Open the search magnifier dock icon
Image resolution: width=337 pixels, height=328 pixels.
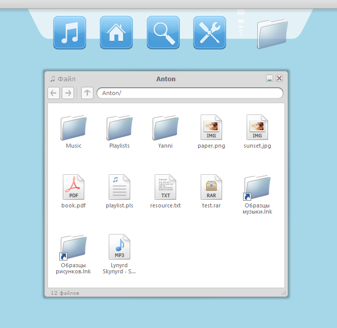[x=163, y=33]
